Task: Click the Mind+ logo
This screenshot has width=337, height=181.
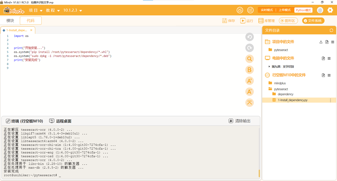Action: pyautogui.click(x=14, y=10)
